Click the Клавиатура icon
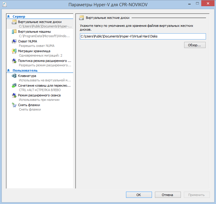 coord(14,76)
